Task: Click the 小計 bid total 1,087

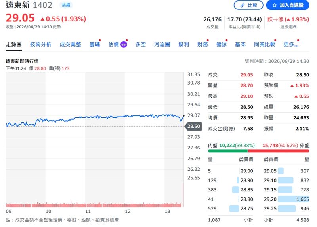Action: 214,220
